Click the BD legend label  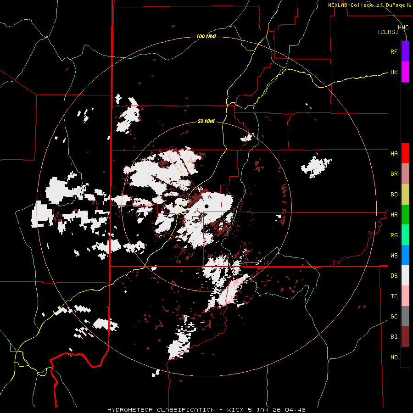coord(394,195)
